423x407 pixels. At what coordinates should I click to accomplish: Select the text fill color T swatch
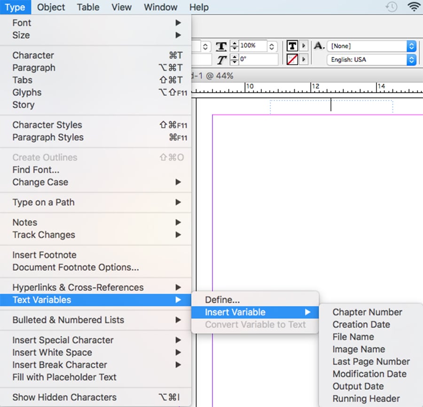[292, 46]
